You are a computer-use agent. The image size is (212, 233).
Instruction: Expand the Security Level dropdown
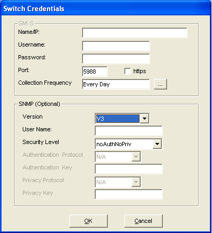pos(157,144)
